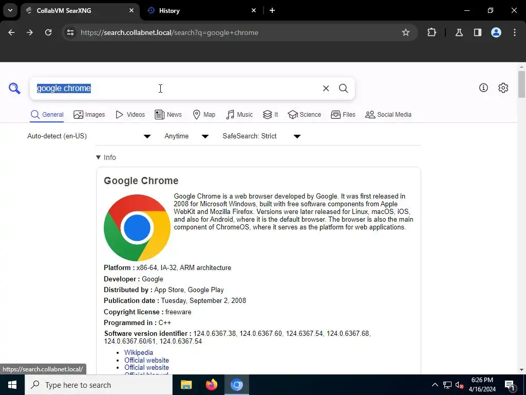This screenshot has height=395, width=526.
Task: Click the page vertical scrollbar thumb
Action: (521, 84)
